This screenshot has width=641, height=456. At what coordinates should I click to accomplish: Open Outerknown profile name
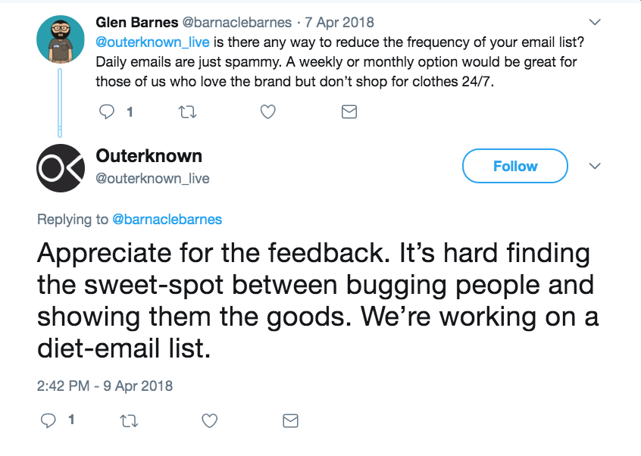point(149,156)
